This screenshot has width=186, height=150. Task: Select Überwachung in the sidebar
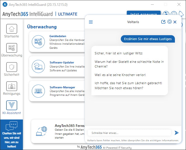11,50
